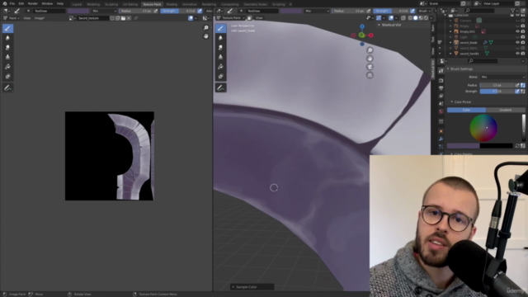Image resolution: width=528 pixels, height=297 pixels.
Task: Toggle radius pressure in image editor header
Action: (156, 11)
